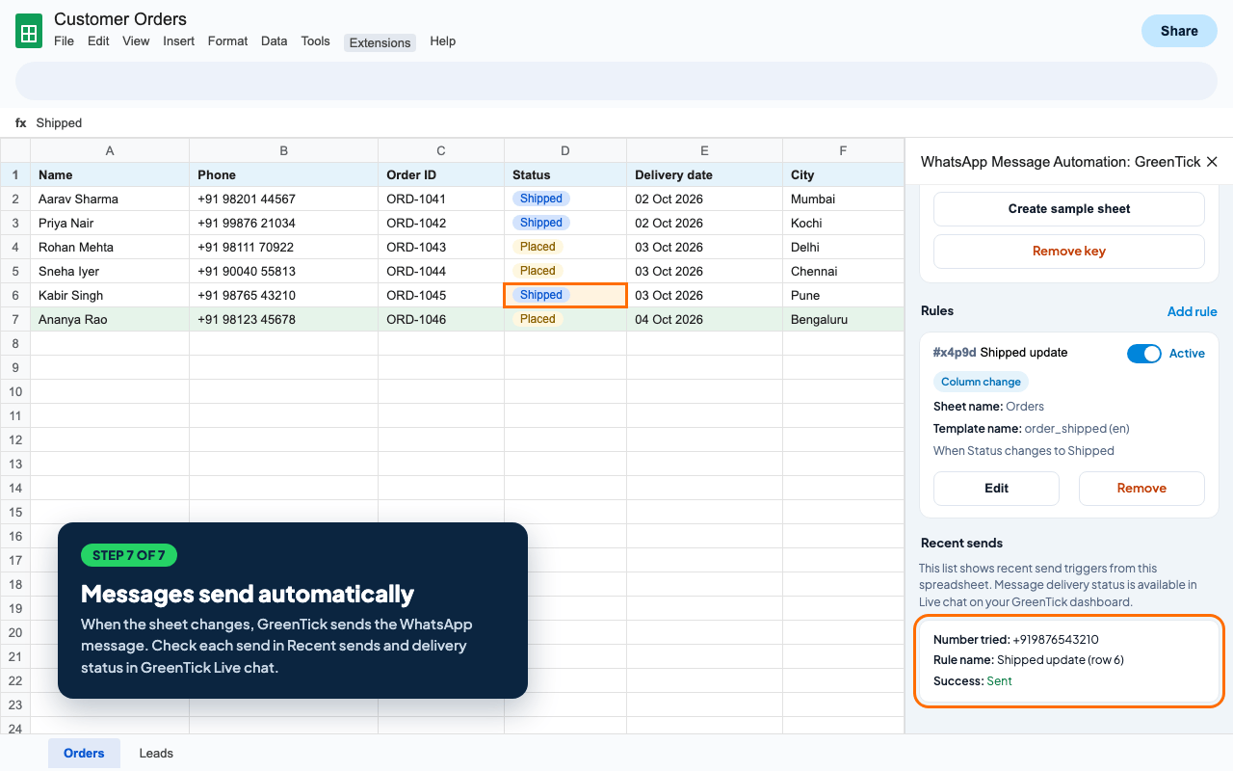This screenshot has height=771, width=1233.
Task: Click the Delivery date header cell
Action: (x=705, y=174)
